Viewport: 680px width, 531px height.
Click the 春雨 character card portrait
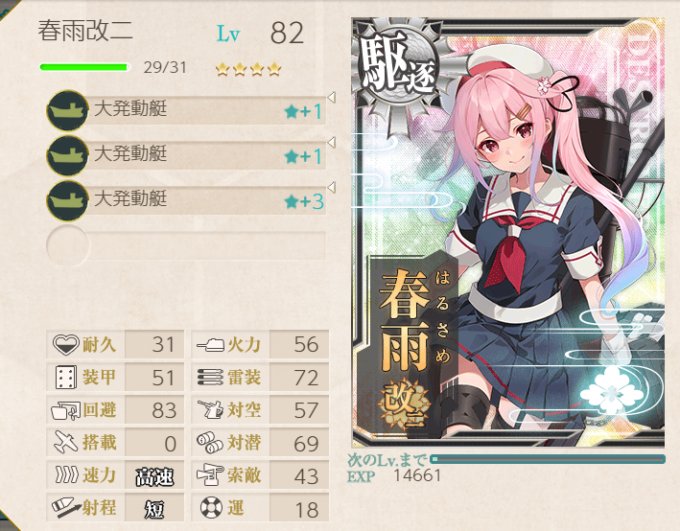[x=507, y=233]
